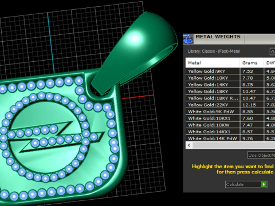Click the 8.75 grams value
This screenshot has width=275, height=206.
pyautogui.click(x=247, y=85)
